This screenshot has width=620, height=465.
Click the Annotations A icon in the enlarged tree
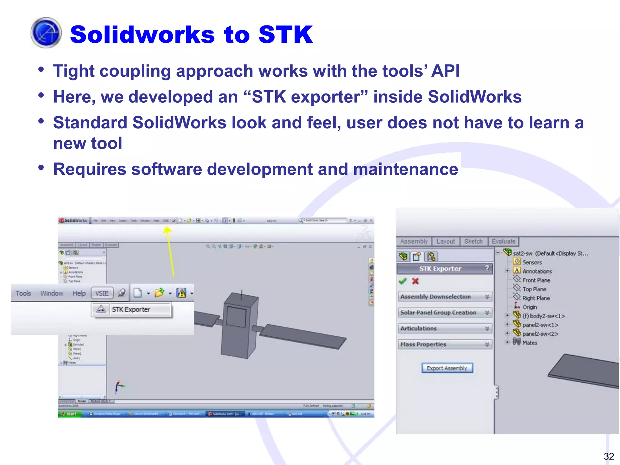[x=517, y=270]
